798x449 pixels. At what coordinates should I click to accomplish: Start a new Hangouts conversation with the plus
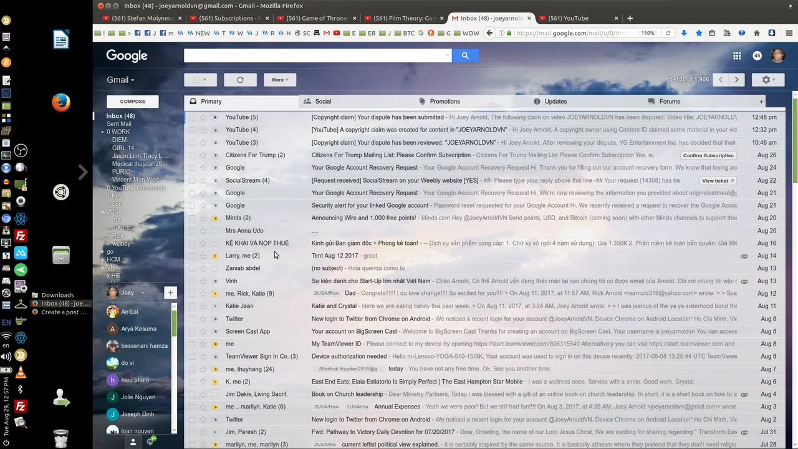click(170, 292)
